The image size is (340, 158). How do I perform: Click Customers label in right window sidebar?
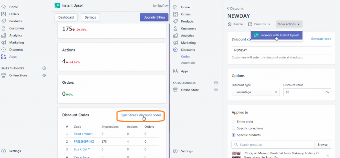pos(189,29)
